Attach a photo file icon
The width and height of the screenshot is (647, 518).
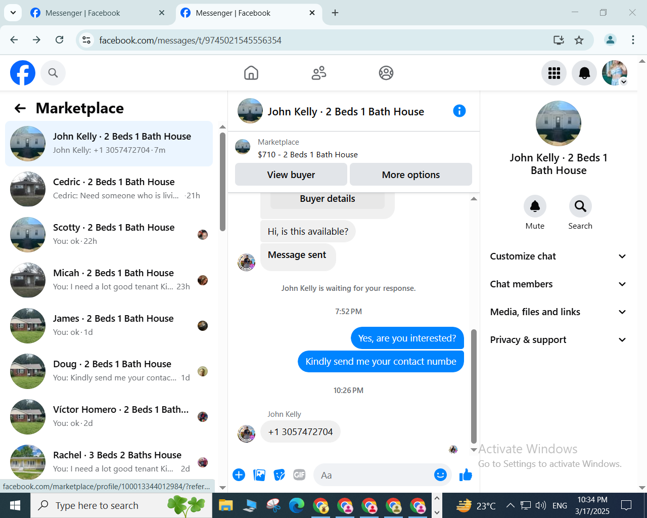click(259, 474)
